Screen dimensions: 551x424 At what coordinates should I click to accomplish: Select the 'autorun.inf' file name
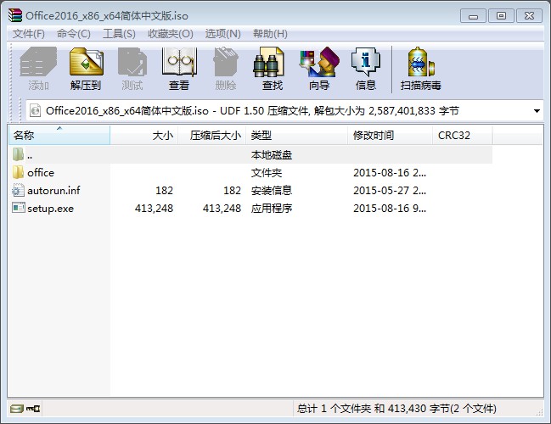tap(53, 191)
